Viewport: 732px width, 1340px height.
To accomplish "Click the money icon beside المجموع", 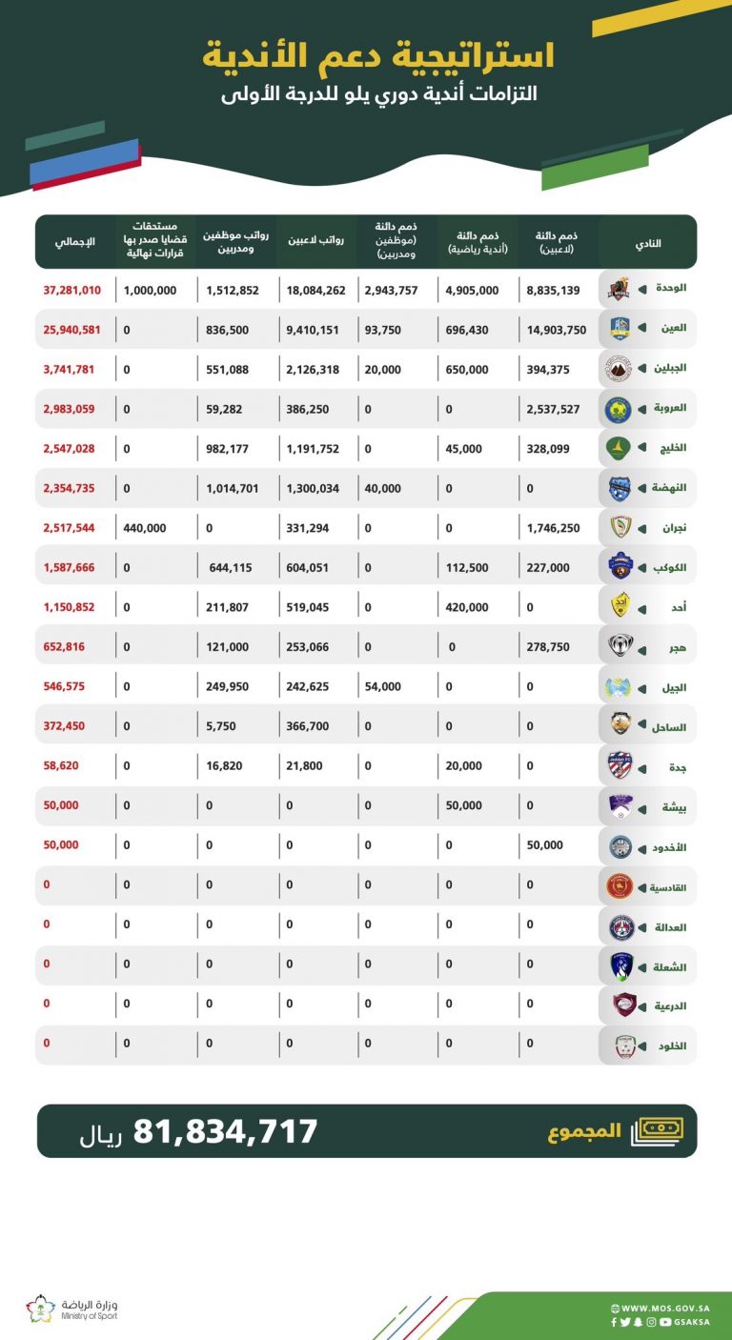I will tap(658, 1129).
